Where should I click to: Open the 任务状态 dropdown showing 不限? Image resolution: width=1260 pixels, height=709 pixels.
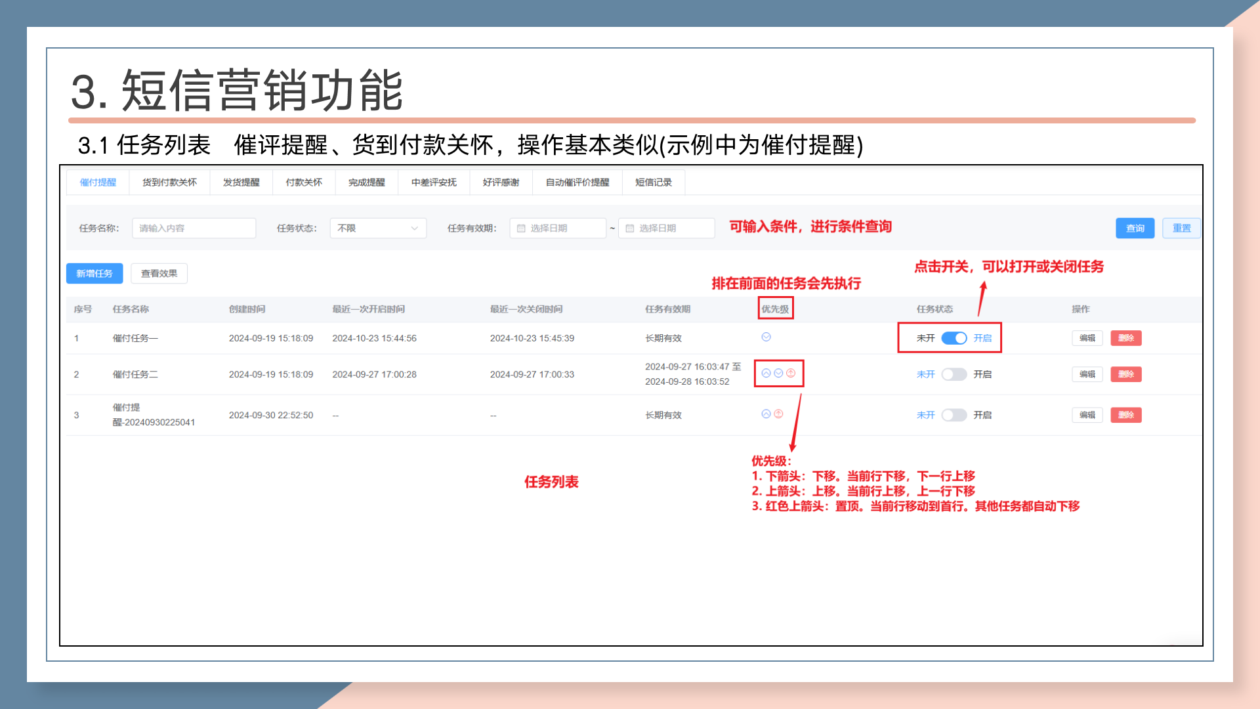pyautogui.click(x=378, y=228)
